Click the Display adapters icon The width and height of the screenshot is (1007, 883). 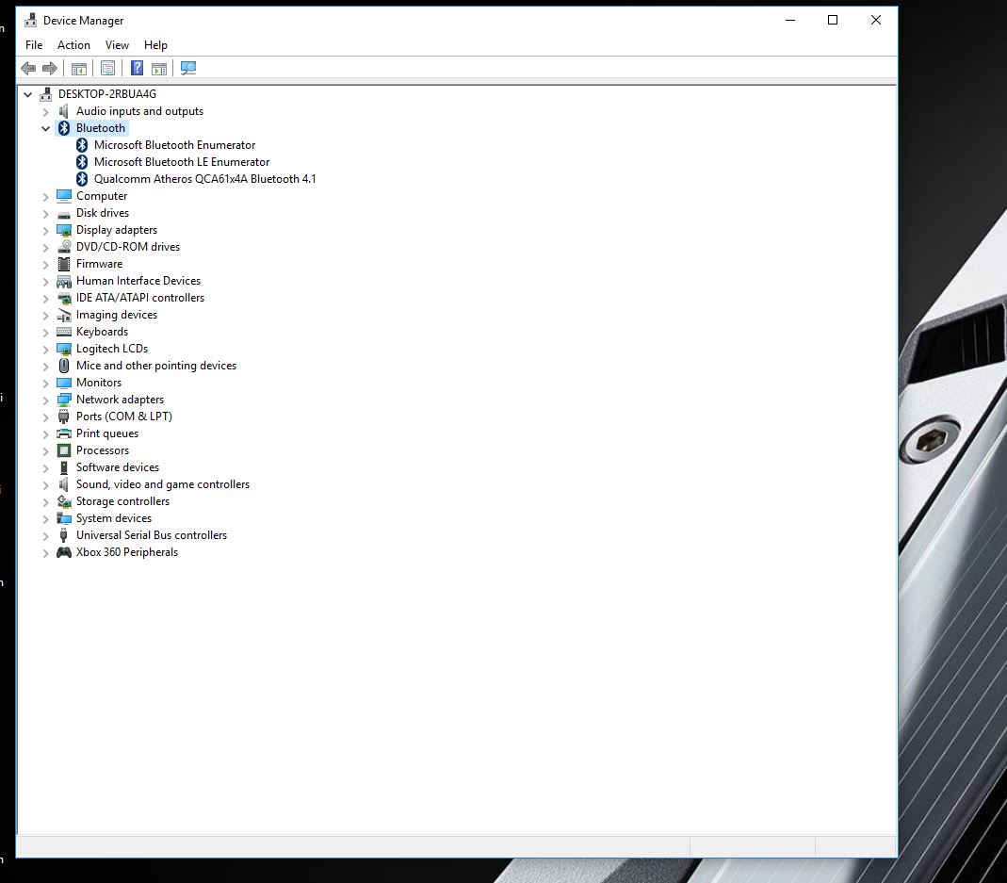pos(63,230)
